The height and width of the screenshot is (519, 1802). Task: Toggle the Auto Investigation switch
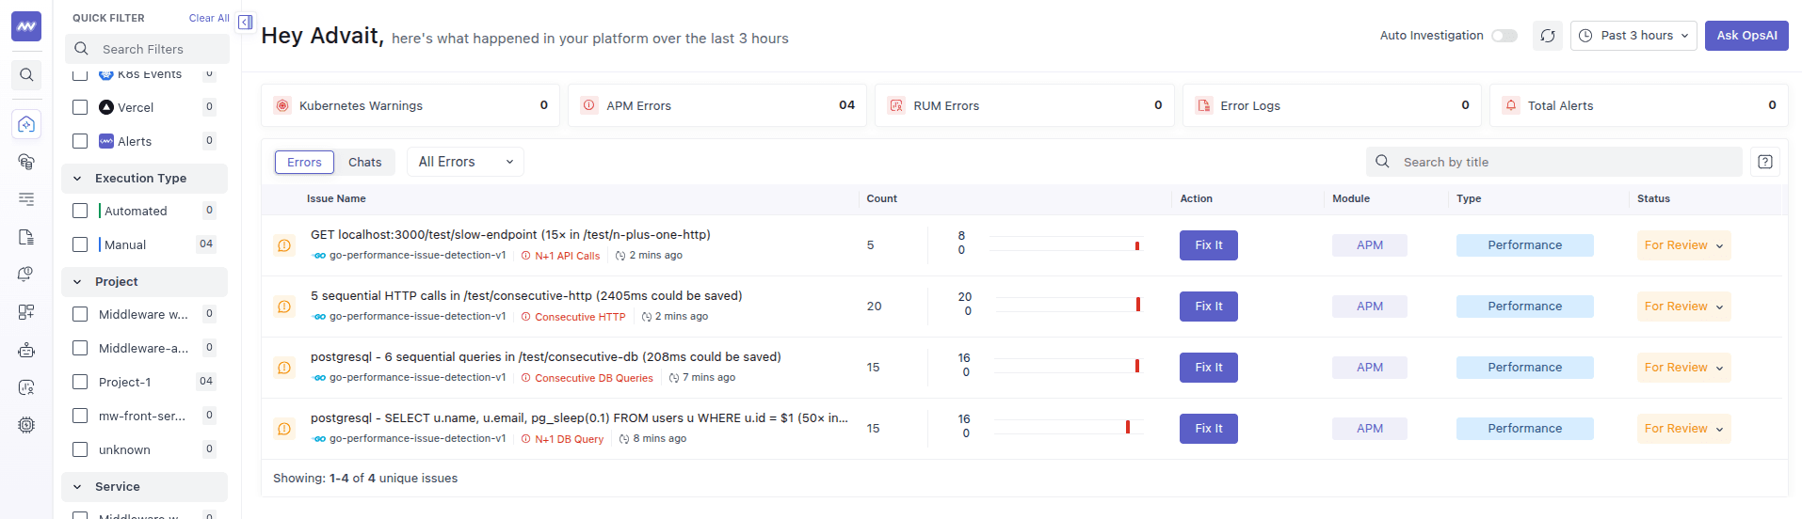[x=1504, y=36]
